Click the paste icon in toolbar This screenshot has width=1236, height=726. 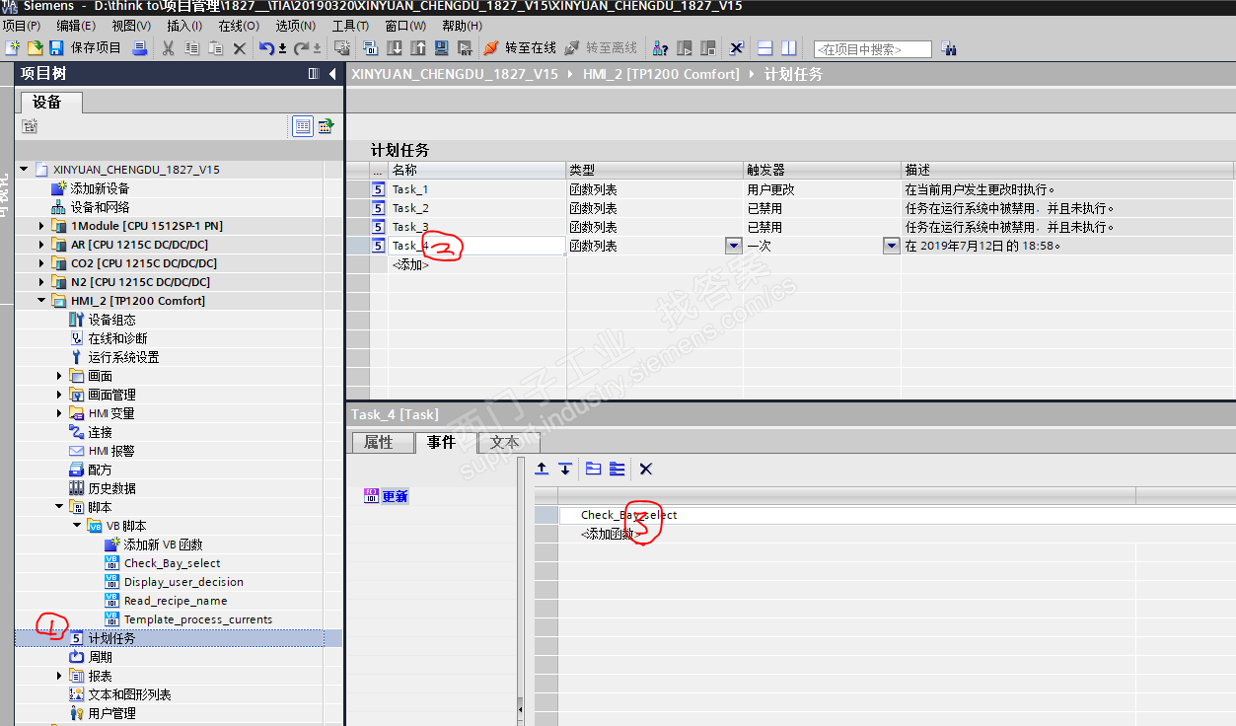[x=215, y=48]
